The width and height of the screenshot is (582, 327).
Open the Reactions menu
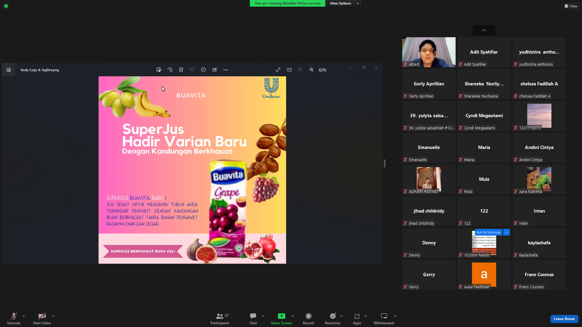coord(333,319)
